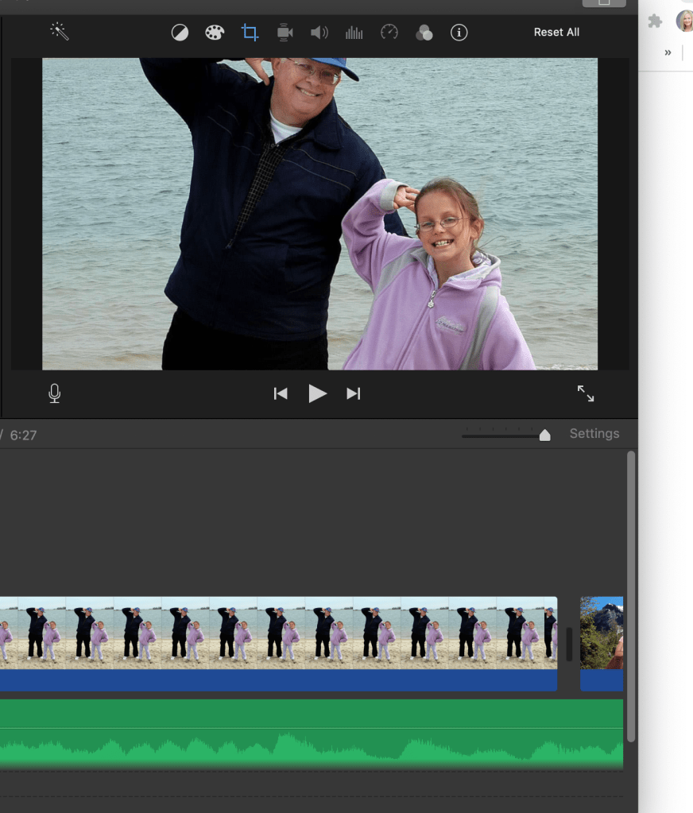693x813 pixels.
Task: Open noise reduction and equalizer tool
Action: coord(354,33)
